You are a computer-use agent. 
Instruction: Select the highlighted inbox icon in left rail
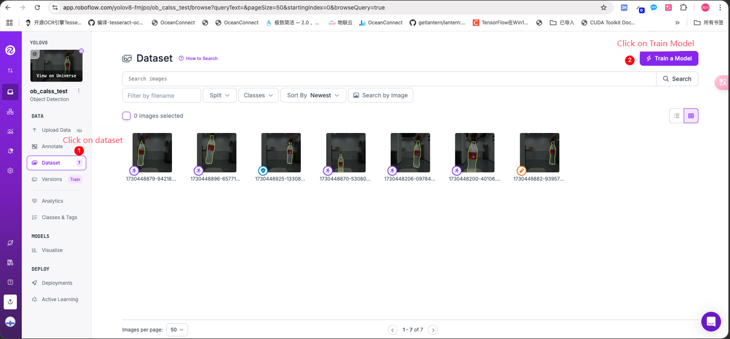click(10, 92)
